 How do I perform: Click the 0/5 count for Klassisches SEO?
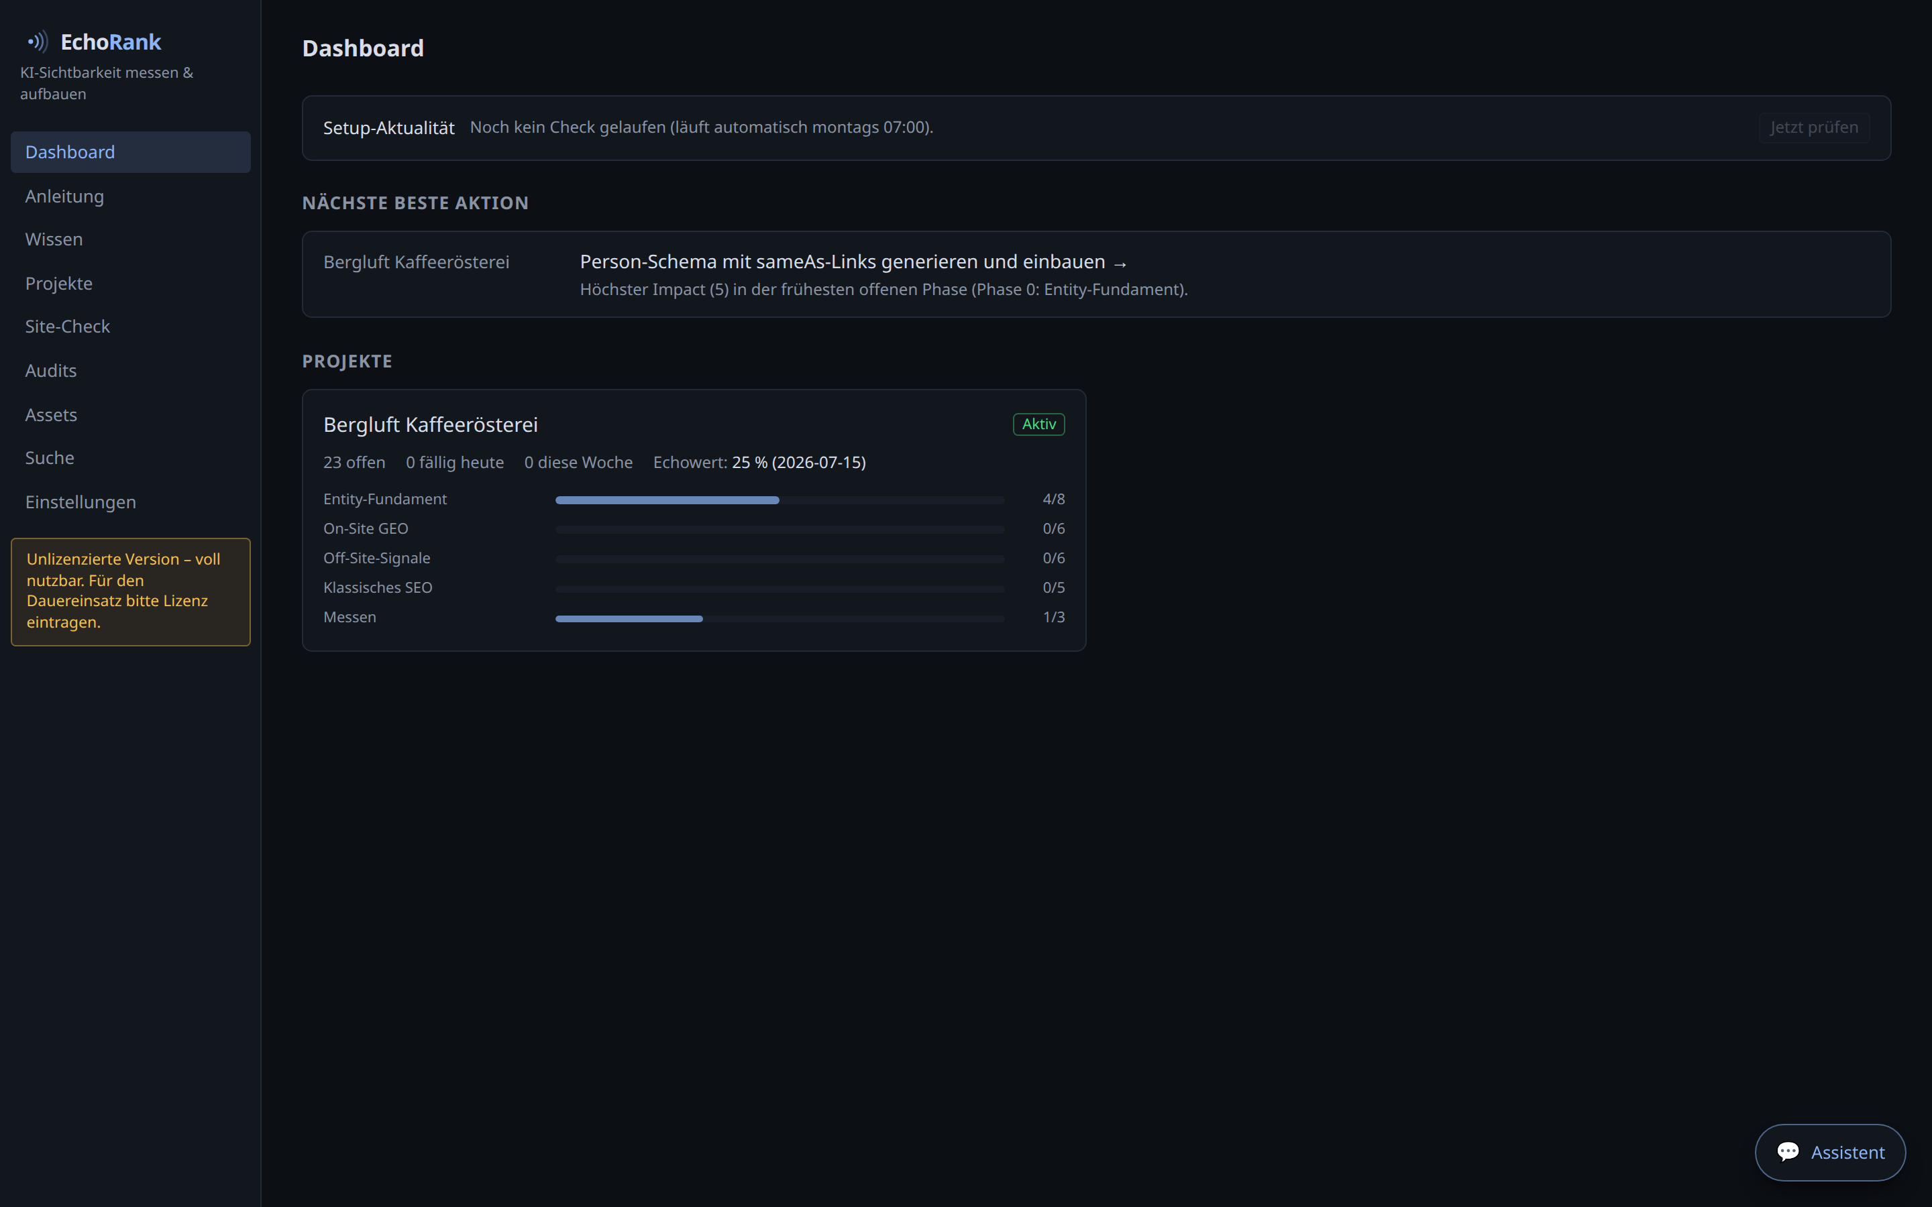click(x=1053, y=587)
